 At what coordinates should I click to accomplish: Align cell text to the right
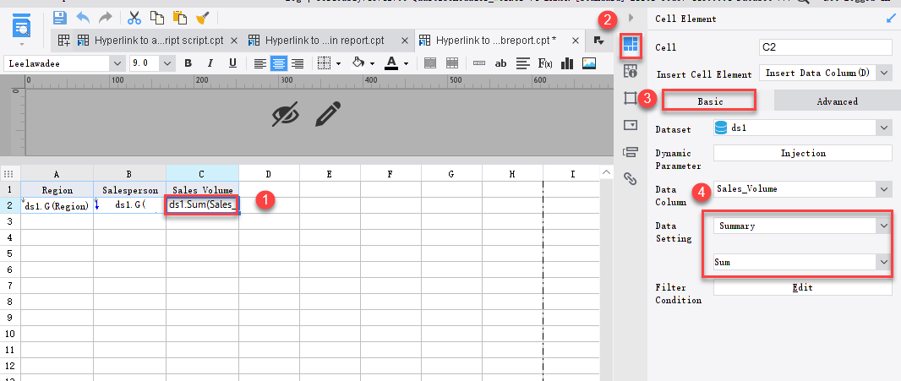pyautogui.click(x=297, y=63)
